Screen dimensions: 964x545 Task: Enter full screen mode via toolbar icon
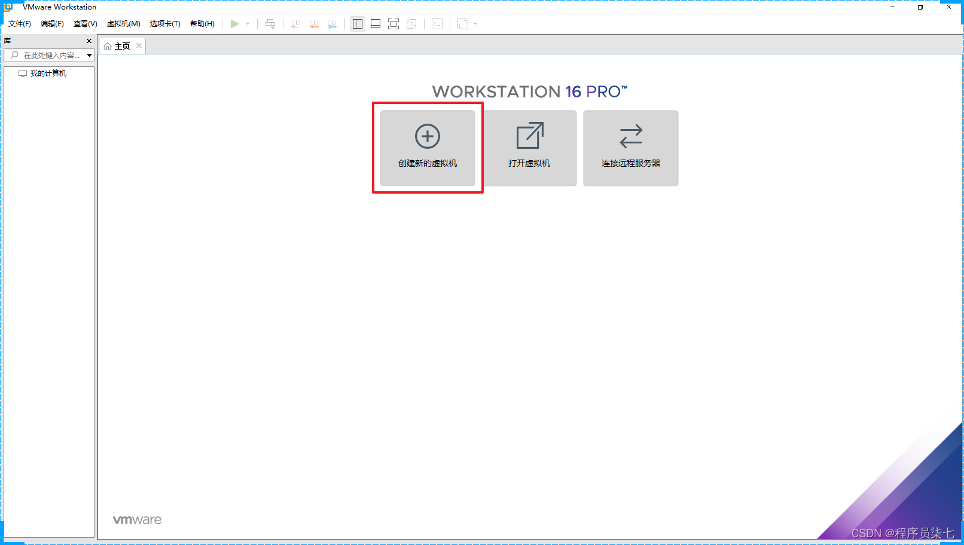(x=393, y=24)
